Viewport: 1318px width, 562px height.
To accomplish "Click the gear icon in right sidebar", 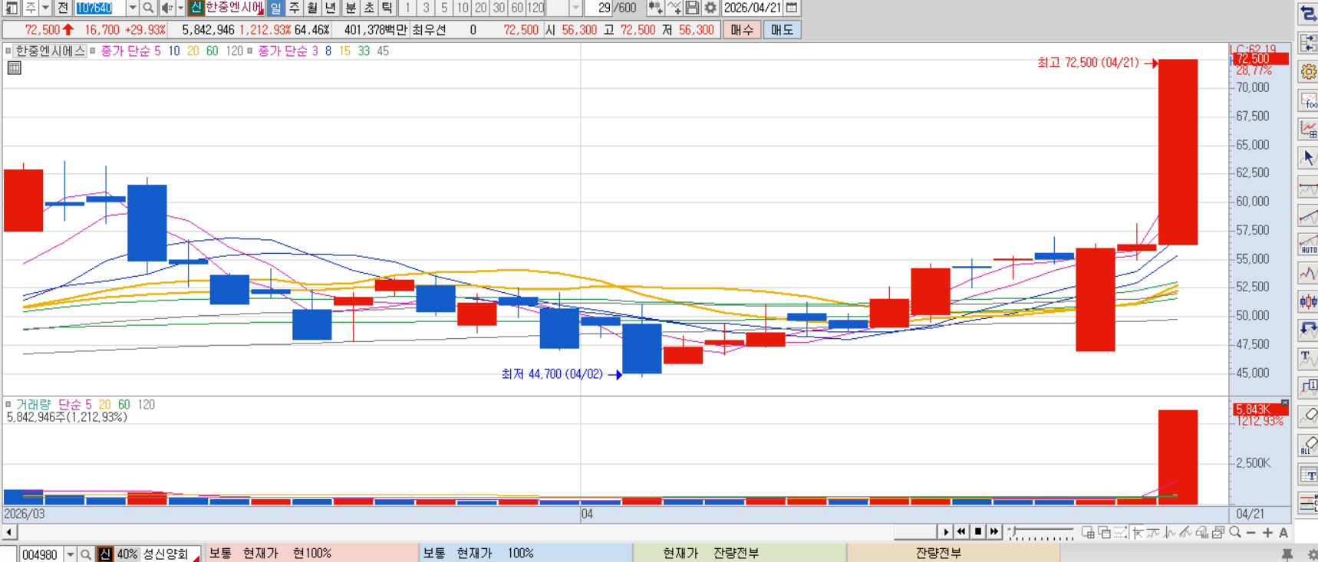I will 1308,72.
